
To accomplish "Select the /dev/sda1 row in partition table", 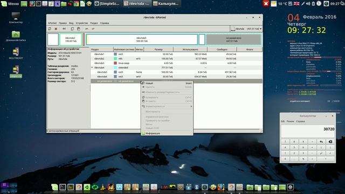I will coord(176,54).
